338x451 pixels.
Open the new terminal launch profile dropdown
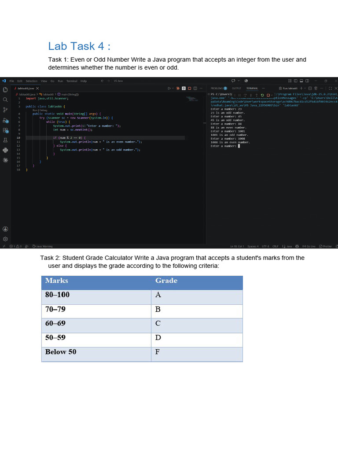[x=305, y=88]
